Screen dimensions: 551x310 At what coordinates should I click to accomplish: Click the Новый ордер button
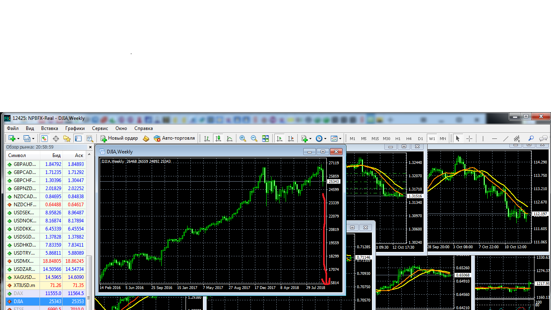(x=119, y=138)
